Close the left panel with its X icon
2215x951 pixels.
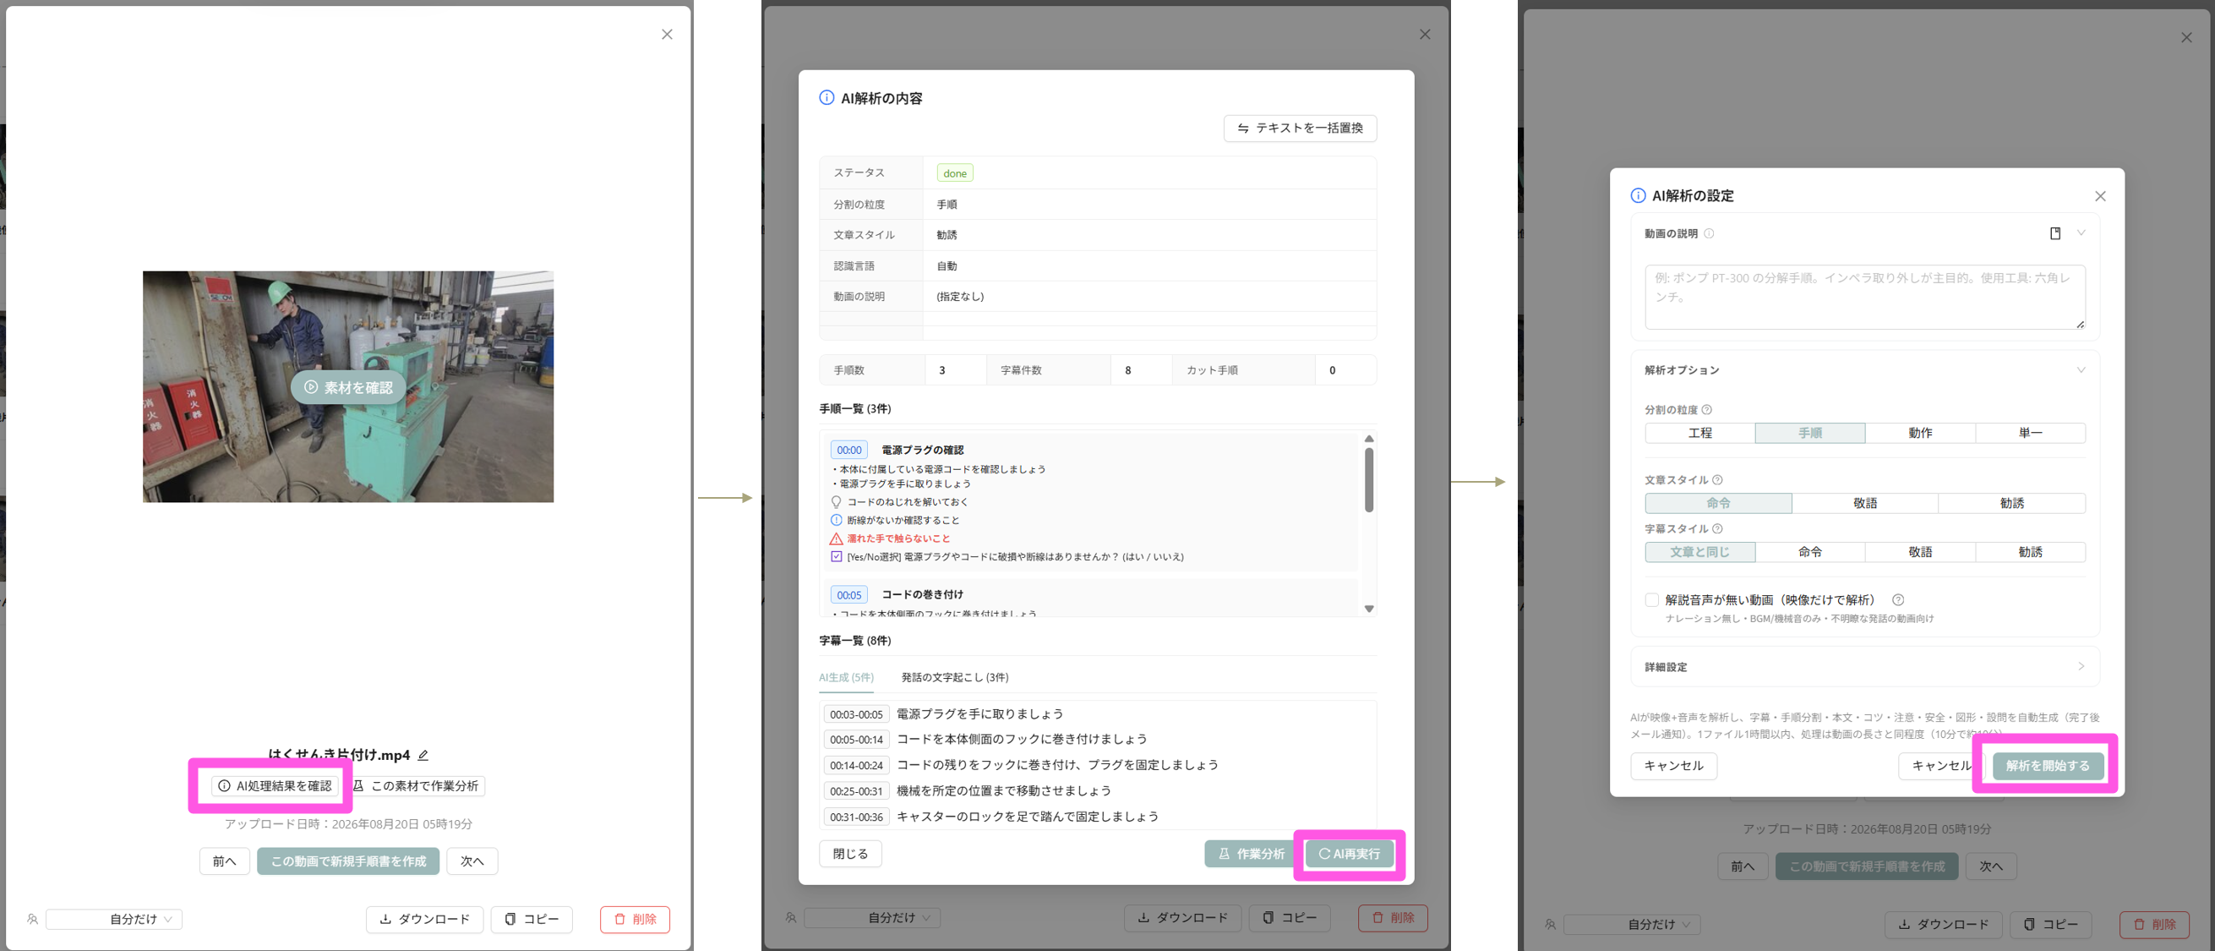pos(668,35)
